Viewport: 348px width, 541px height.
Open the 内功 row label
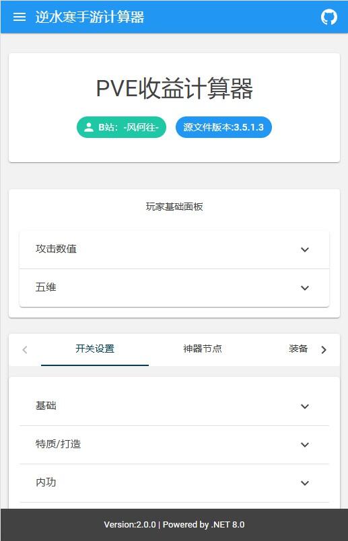46,482
